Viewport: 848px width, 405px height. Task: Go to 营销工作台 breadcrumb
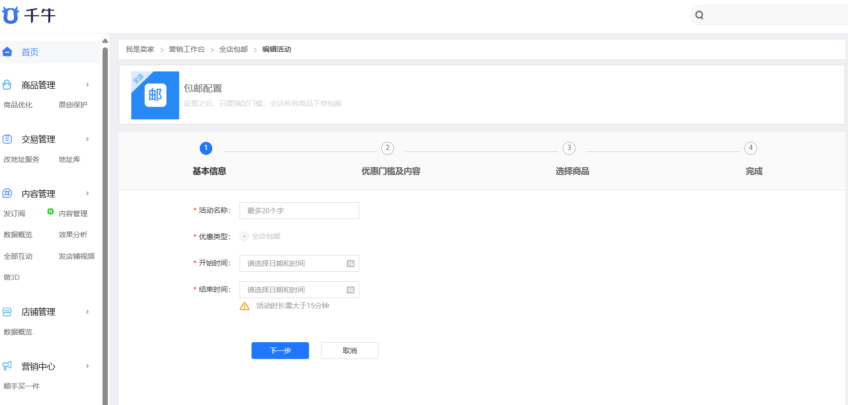point(187,49)
